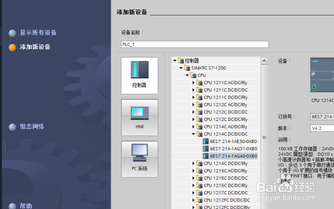Click folder icon of CPU 1214C AC/DC/Rly
The image size is (334, 209).
coord(199,127)
